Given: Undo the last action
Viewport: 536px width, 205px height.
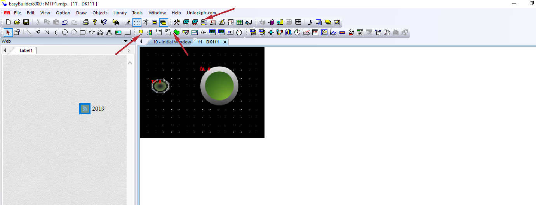Looking at the screenshot, I should click(65, 22).
